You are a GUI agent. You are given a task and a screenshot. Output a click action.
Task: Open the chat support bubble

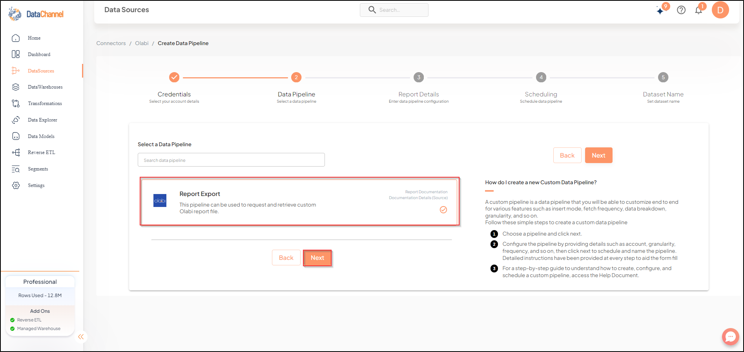(730, 337)
